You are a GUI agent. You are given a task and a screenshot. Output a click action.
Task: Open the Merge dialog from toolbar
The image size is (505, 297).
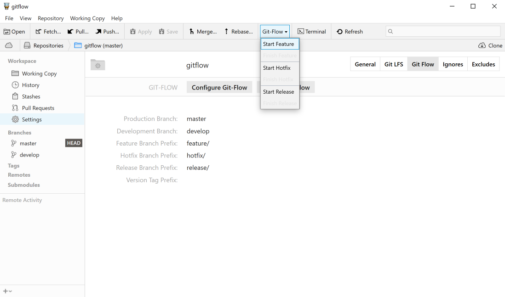pyautogui.click(x=202, y=32)
